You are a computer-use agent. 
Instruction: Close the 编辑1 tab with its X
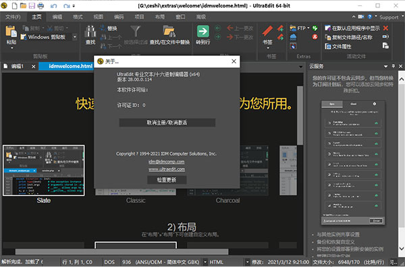(34, 67)
